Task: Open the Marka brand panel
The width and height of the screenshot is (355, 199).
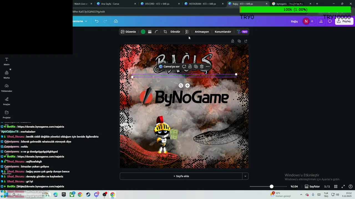Action: click(x=7, y=75)
